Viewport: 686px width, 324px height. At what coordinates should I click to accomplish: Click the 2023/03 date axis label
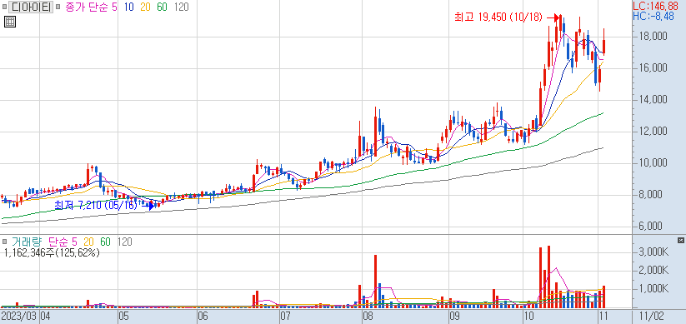19,316
